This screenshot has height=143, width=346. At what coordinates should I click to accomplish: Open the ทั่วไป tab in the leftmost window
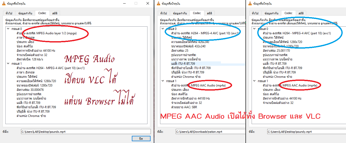point(8,13)
